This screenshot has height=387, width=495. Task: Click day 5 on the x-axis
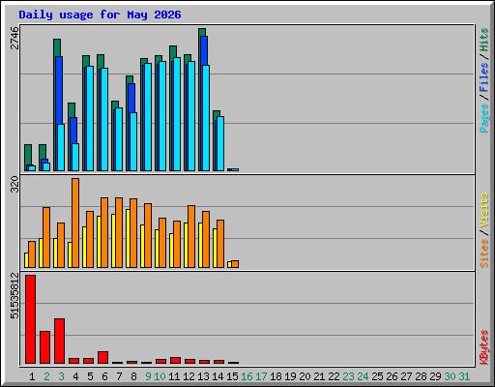pos(90,376)
